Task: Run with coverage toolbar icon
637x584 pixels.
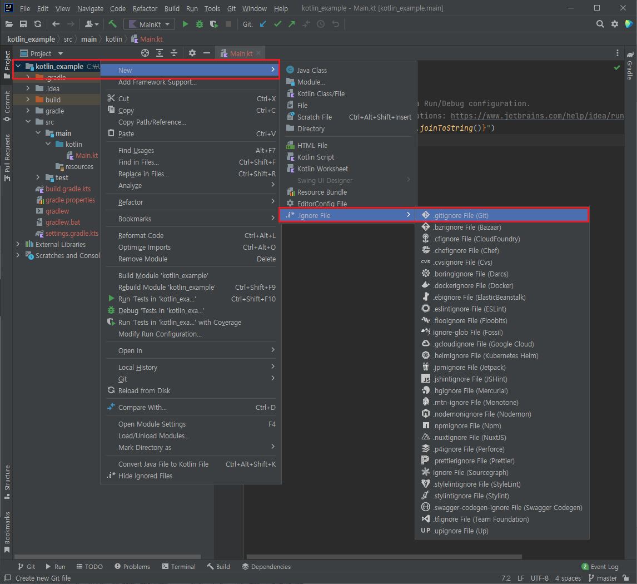Action: pyautogui.click(x=213, y=24)
